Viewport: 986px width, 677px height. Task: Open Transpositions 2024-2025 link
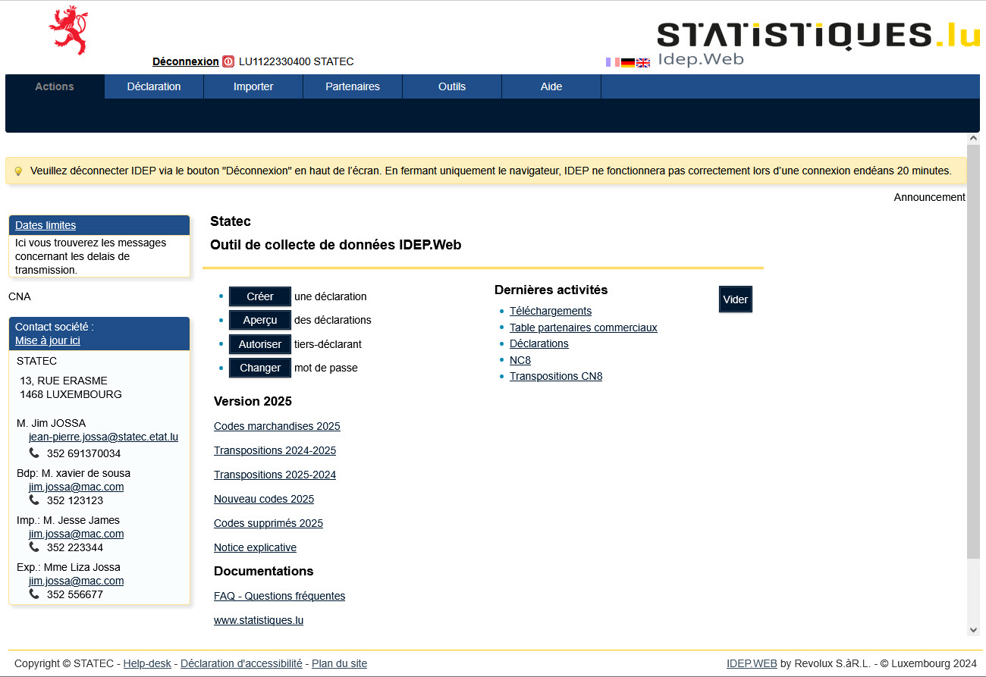pos(275,450)
